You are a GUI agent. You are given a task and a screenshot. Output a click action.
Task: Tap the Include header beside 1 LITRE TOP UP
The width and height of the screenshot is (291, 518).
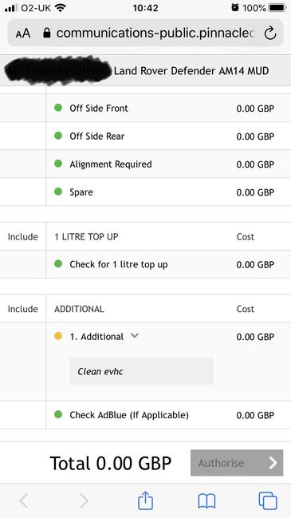click(x=23, y=236)
